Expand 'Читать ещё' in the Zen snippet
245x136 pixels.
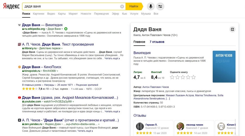[85, 131]
